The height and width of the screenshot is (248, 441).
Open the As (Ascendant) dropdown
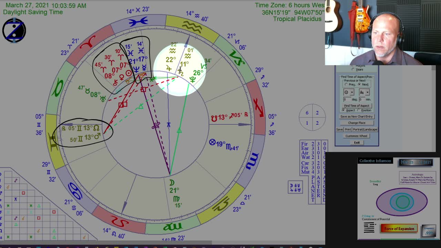point(364,92)
